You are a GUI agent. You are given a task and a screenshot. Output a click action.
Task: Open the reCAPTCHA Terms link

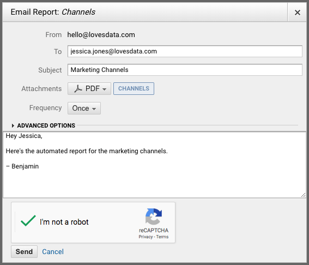162,237
